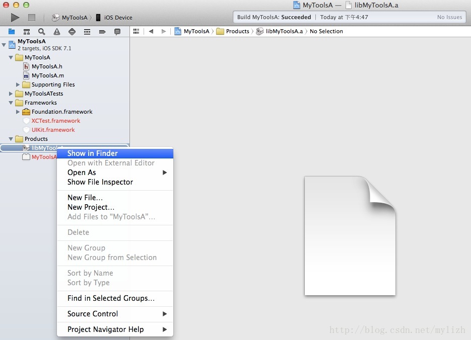
Task: Open the Test navigator diamond icon
Action: pos(72,32)
